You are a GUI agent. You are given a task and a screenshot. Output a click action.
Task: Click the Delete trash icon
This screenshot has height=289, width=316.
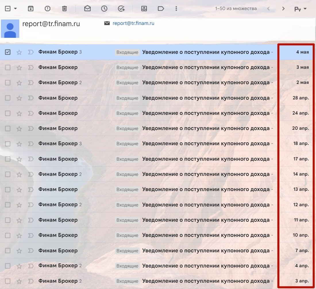tap(64, 9)
